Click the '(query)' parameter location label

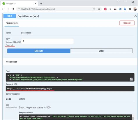click(x=9, y=45)
